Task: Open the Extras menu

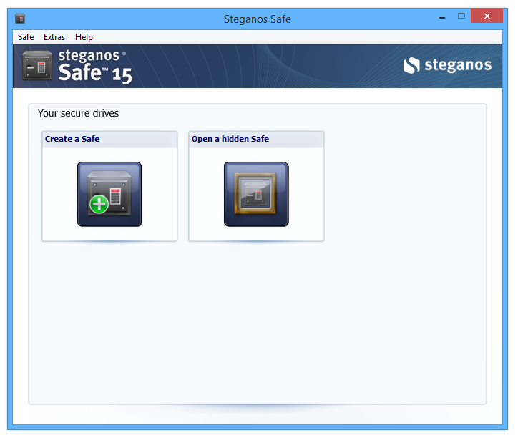Action: [54, 37]
